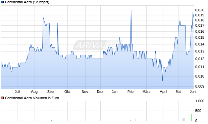This screenshot has height=124, width=208.
Task: Click the 'April' month axis label
Action: 163,92
